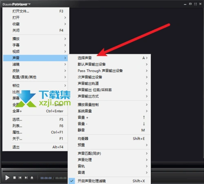The image size is (204, 184).
Task: Select 静音 to mute audio
Action: (x=109, y=130)
